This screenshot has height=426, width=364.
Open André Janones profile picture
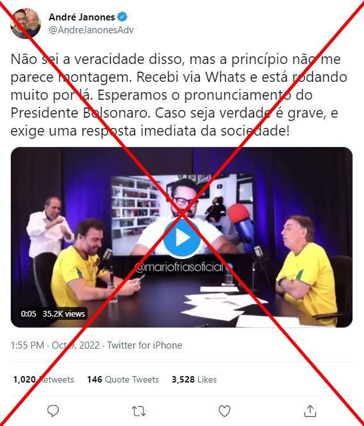pos(26,24)
